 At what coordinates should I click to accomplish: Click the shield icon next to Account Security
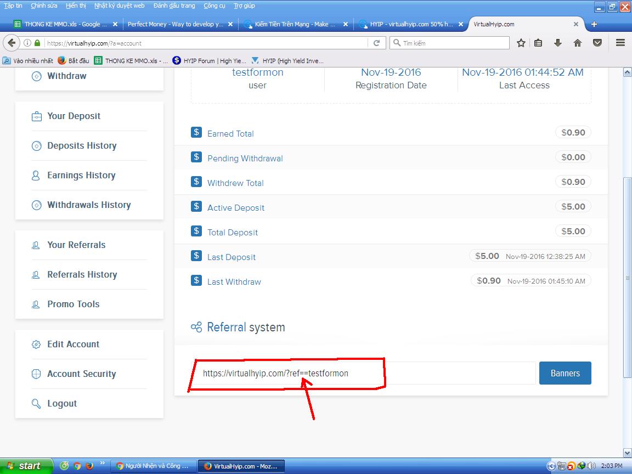[36, 374]
